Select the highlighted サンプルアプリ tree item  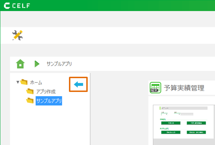tap(49, 101)
